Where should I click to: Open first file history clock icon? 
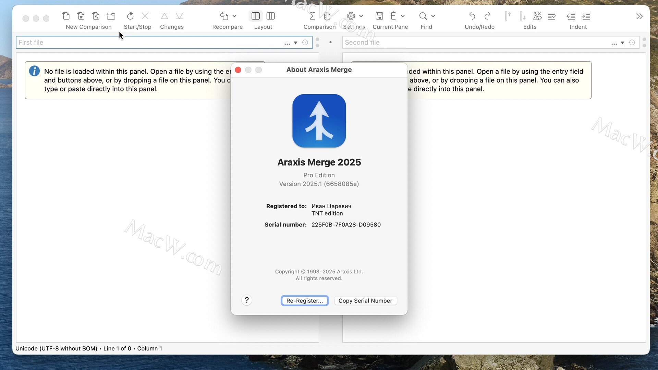pyautogui.click(x=305, y=42)
